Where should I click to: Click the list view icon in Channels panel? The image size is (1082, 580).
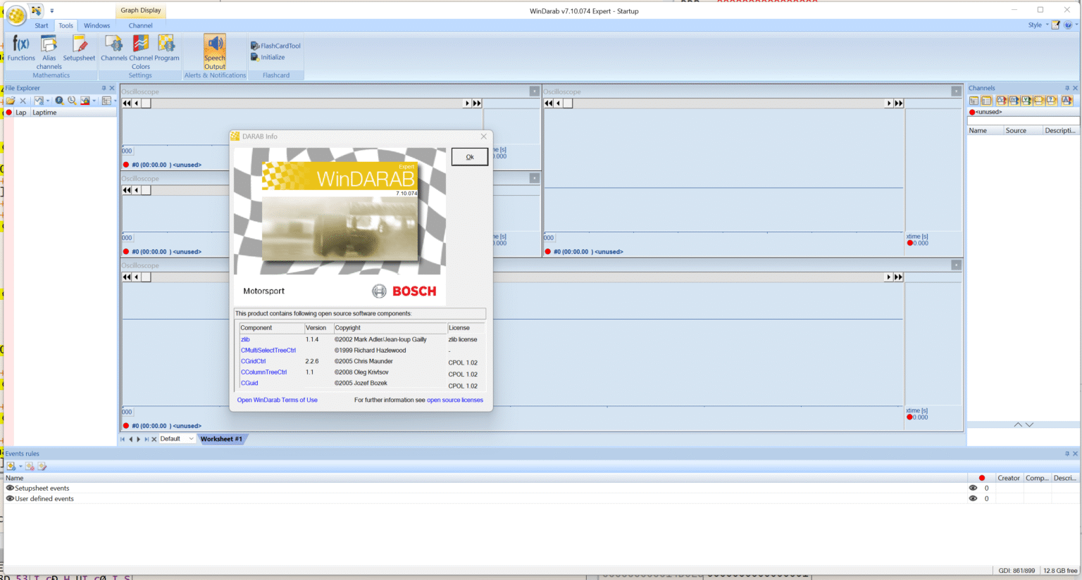(986, 101)
